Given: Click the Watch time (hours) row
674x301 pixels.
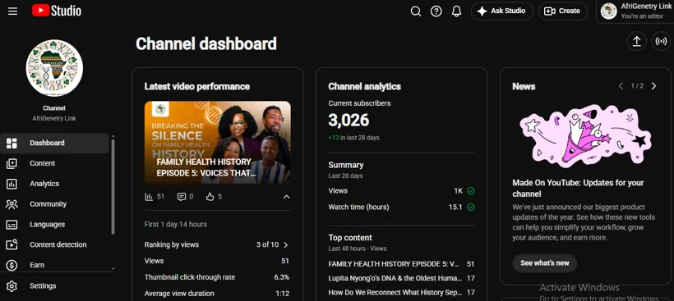Looking at the screenshot, I should pyautogui.click(x=401, y=208).
